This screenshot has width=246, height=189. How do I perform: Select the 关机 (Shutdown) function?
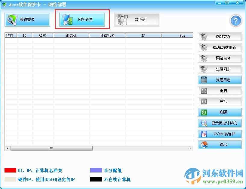pyautogui.click(x=219, y=101)
